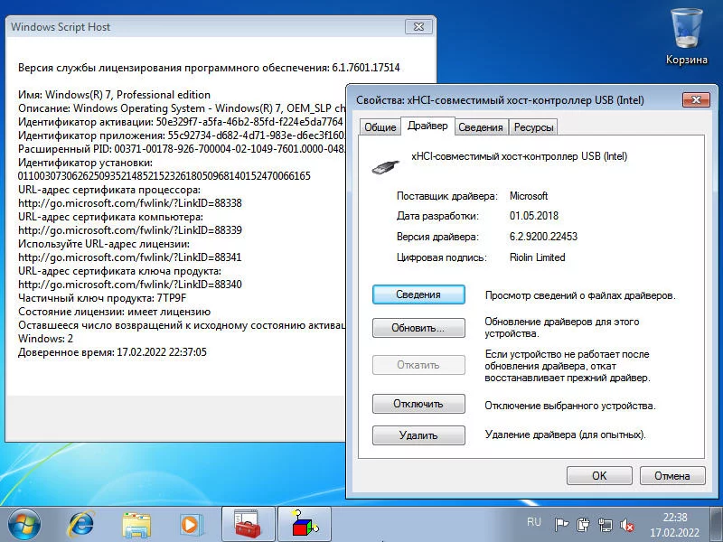The height and width of the screenshot is (542, 723).
Task: Click the Отмена button
Action: (x=672, y=476)
